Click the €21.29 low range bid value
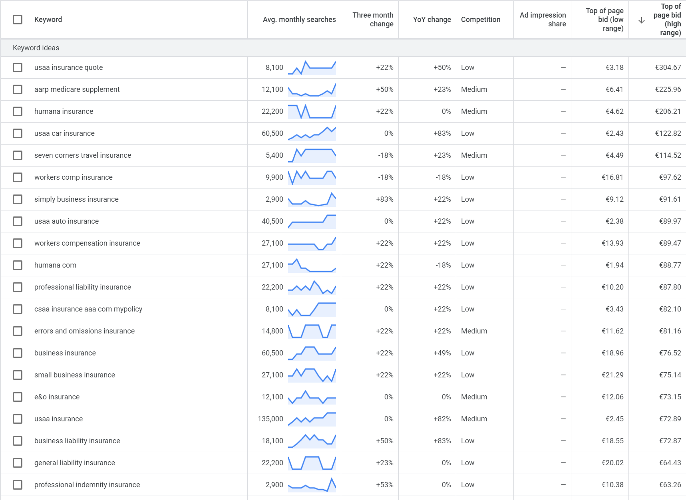This screenshot has width=686, height=500. tap(612, 375)
